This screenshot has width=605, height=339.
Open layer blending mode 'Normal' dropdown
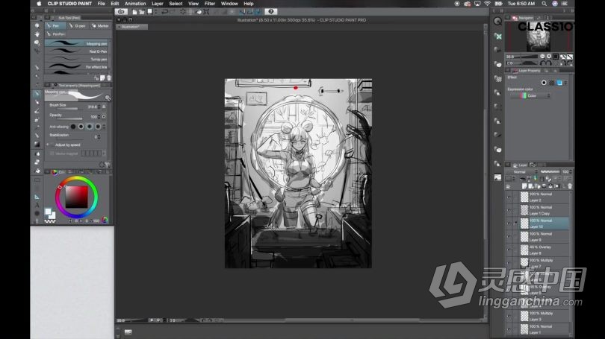[522, 171]
